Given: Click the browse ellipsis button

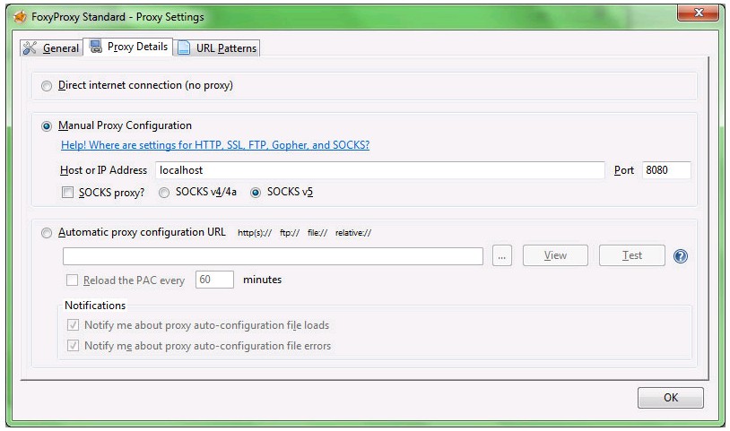Looking at the screenshot, I should click(x=502, y=255).
